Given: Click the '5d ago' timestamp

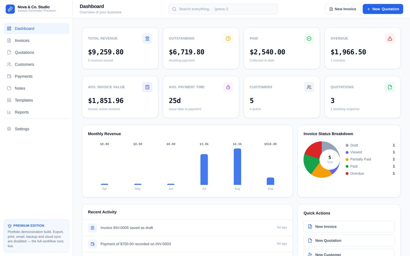Looking at the screenshot, I should [282, 228].
